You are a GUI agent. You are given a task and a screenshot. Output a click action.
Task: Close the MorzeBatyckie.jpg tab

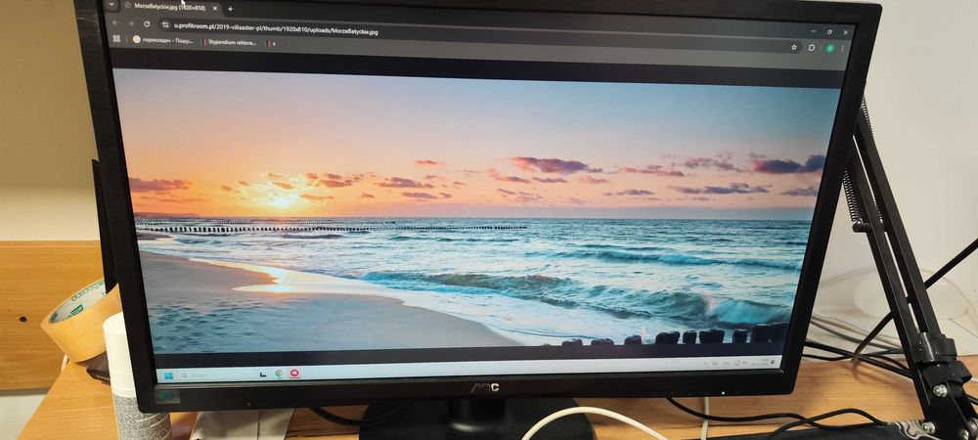[215, 8]
